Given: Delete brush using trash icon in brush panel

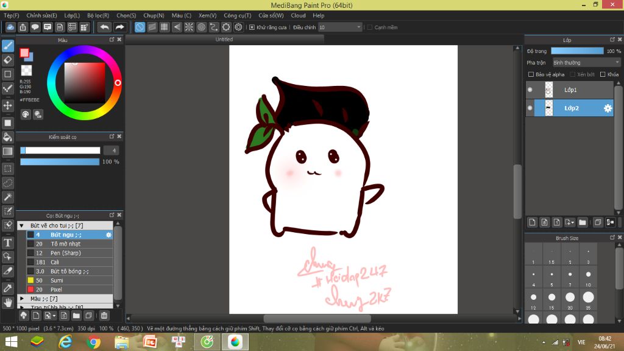Looking at the screenshot, I should pos(104,316).
